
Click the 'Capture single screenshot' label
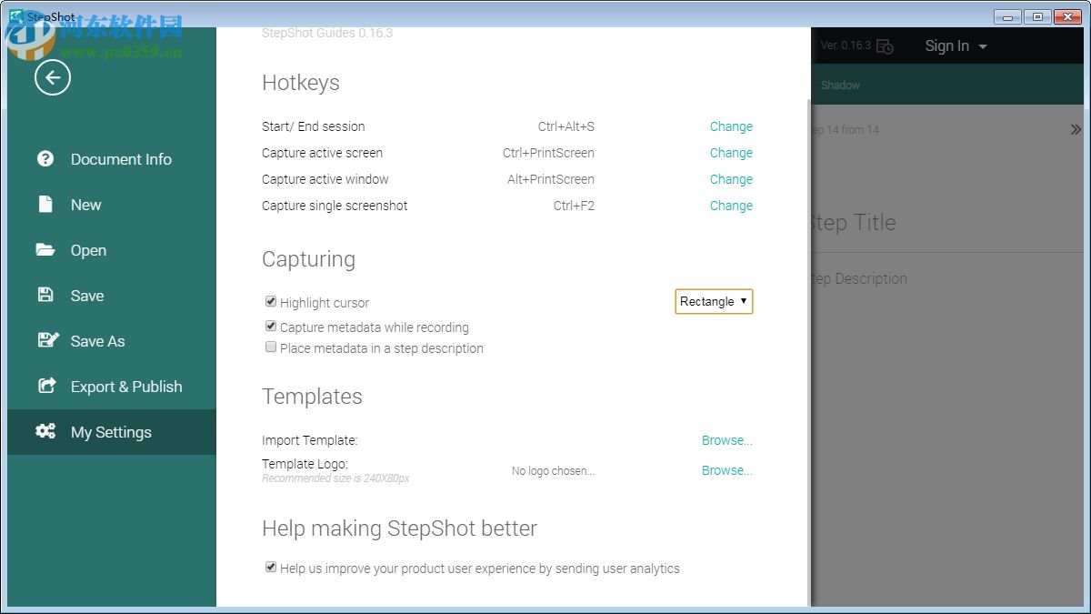click(x=335, y=206)
